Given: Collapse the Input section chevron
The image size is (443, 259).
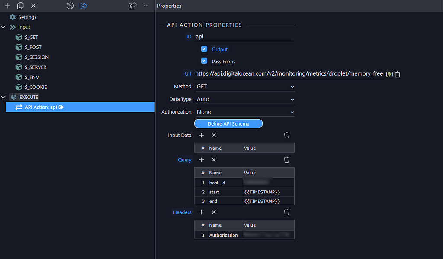Looking at the screenshot, I should tap(3, 27).
